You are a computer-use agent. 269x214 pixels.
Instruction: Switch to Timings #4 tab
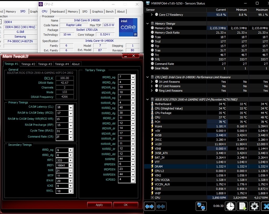62,64
